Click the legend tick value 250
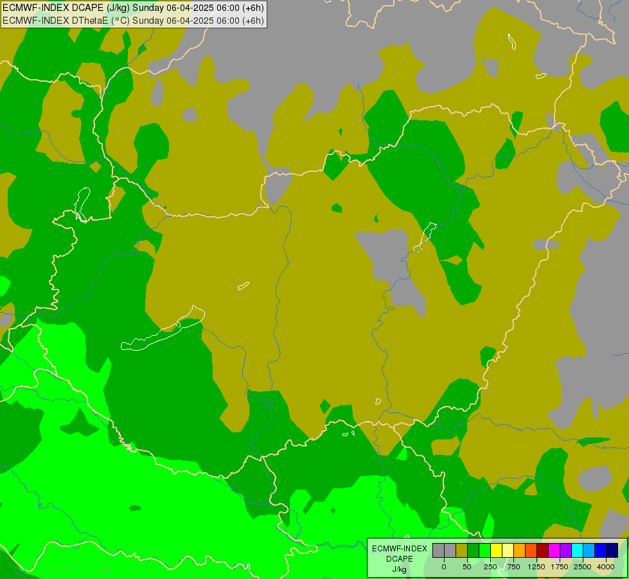 (x=490, y=567)
